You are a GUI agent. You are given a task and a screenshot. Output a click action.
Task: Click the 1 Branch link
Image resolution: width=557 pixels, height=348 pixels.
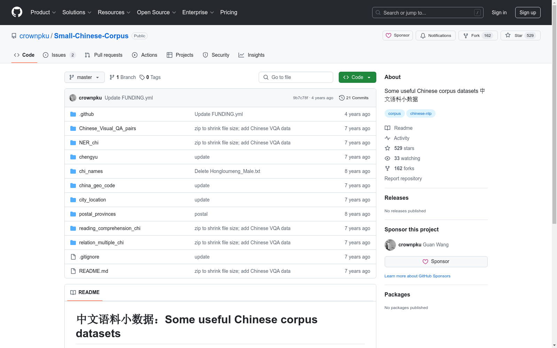123,77
